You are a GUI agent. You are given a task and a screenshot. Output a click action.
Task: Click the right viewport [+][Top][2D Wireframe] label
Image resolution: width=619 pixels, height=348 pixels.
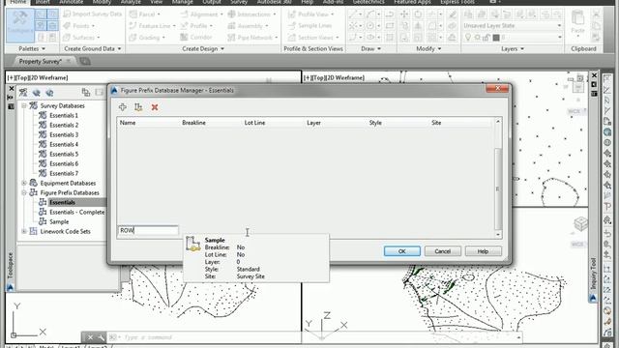(334, 77)
